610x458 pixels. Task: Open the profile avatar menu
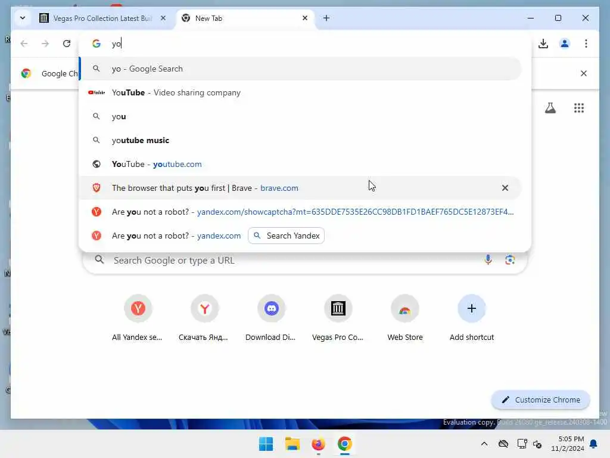coord(565,43)
